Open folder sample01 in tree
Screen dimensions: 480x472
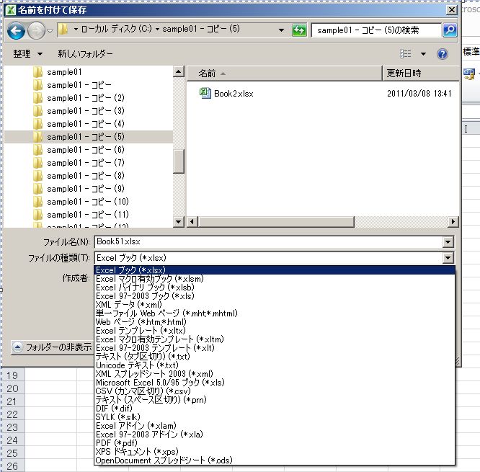click(64, 72)
